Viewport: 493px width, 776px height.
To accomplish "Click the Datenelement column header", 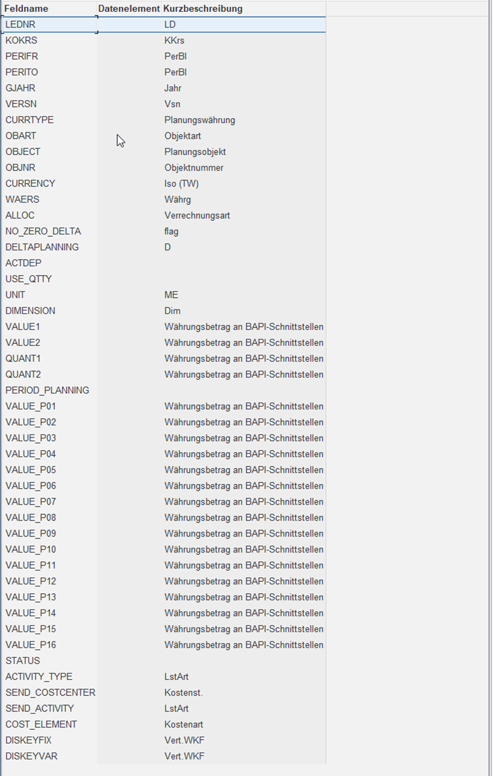I will tap(129, 9).
